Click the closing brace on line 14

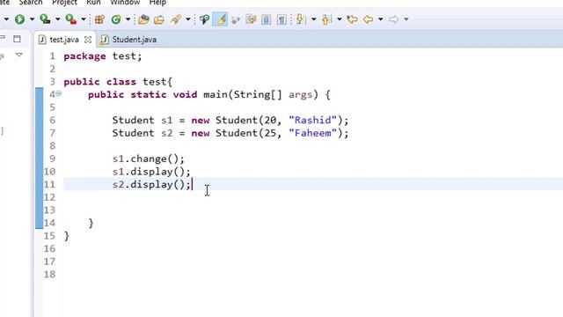click(x=91, y=223)
